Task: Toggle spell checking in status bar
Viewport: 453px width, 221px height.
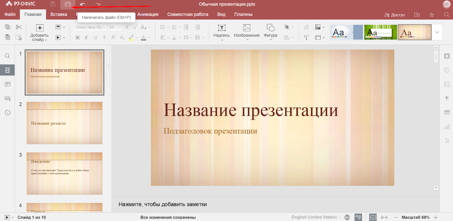Action: click(x=358, y=217)
